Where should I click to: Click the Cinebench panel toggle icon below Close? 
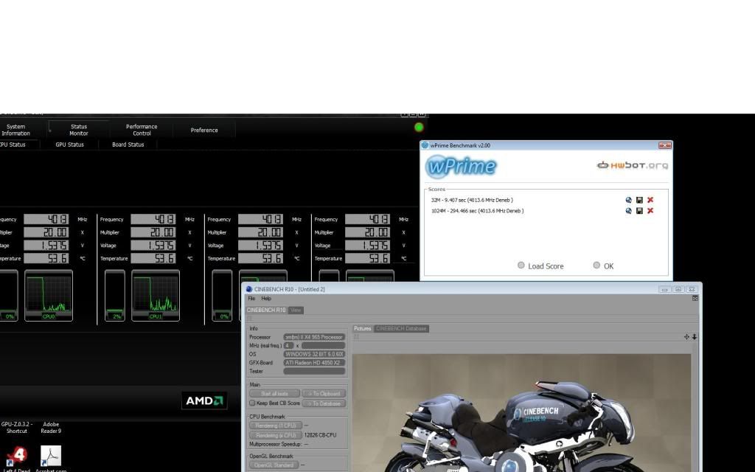tap(695, 299)
